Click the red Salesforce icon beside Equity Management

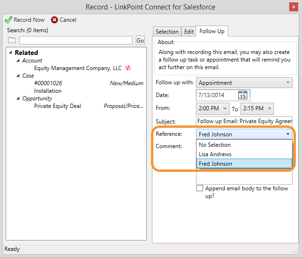coord(128,68)
